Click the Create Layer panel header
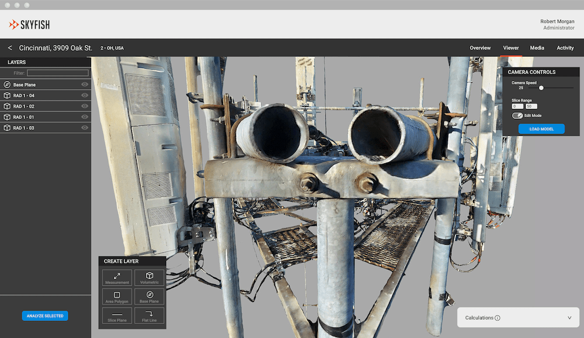Screen dimensions: 584x338 132,262
